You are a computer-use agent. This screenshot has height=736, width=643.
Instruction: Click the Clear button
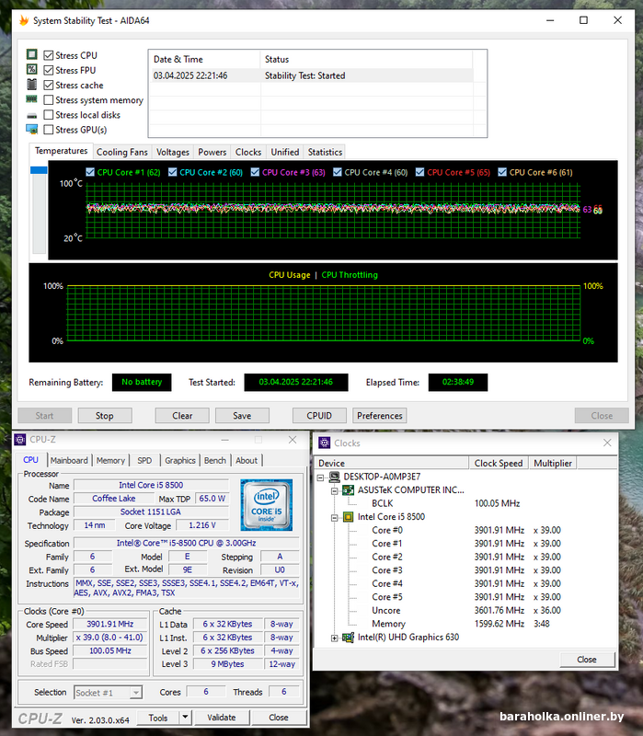pyautogui.click(x=182, y=416)
